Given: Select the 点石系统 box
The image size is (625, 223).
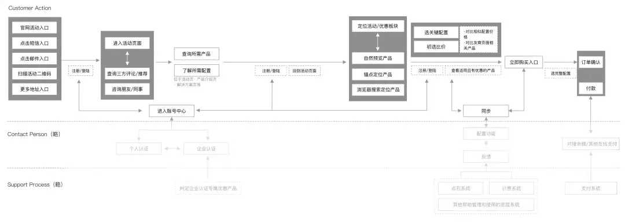Looking at the screenshot, I should pos(461,188).
